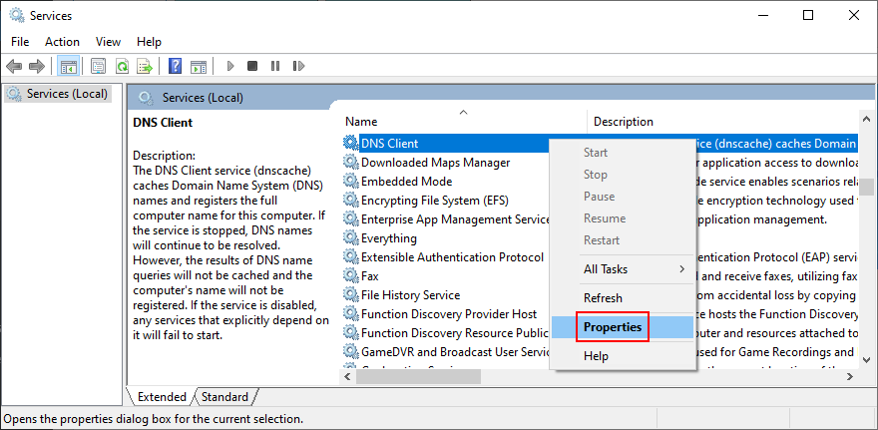Switch to the Standard tab
The width and height of the screenshot is (878, 430).
pos(224,397)
